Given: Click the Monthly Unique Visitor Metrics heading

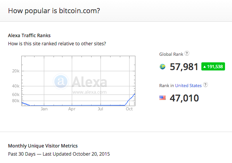Looking at the screenshot, I should coord(43,146).
